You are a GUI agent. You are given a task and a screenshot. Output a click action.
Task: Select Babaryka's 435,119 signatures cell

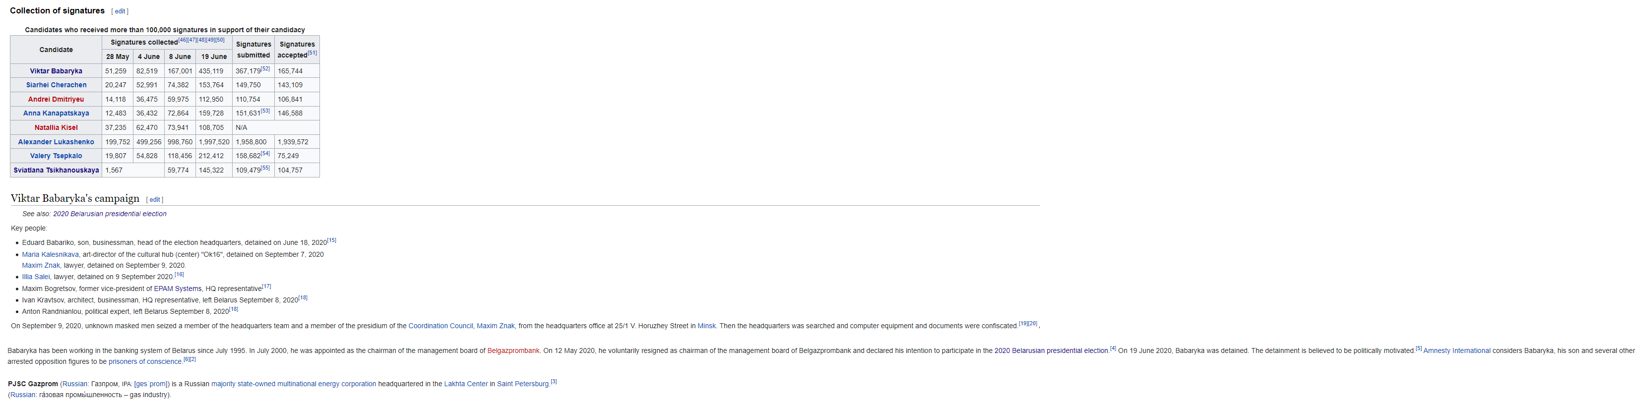(x=214, y=71)
